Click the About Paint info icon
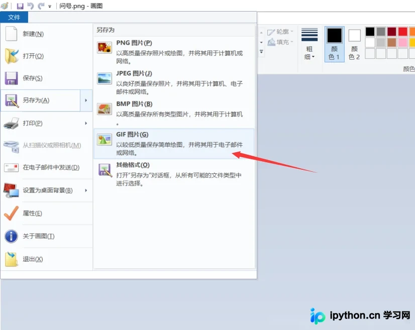The image size is (415, 330). (11, 236)
